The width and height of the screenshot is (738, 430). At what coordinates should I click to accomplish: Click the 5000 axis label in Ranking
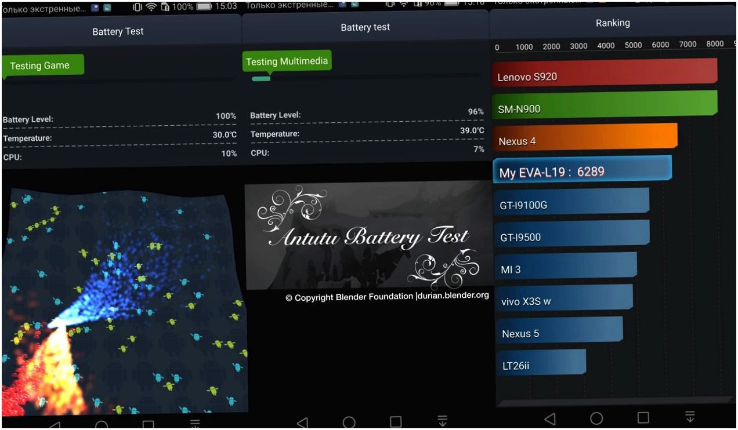pos(633,45)
